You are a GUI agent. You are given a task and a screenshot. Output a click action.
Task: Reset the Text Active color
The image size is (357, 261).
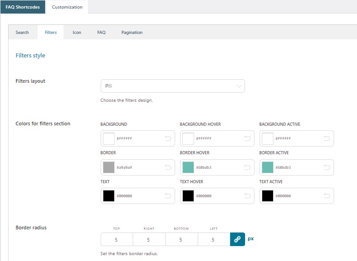tap(327, 196)
